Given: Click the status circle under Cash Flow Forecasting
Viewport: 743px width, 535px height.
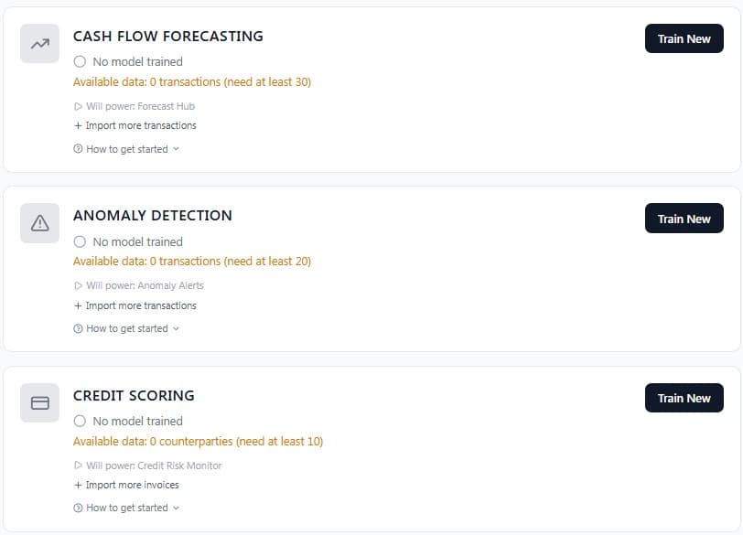Looking at the screenshot, I should (80, 61).
